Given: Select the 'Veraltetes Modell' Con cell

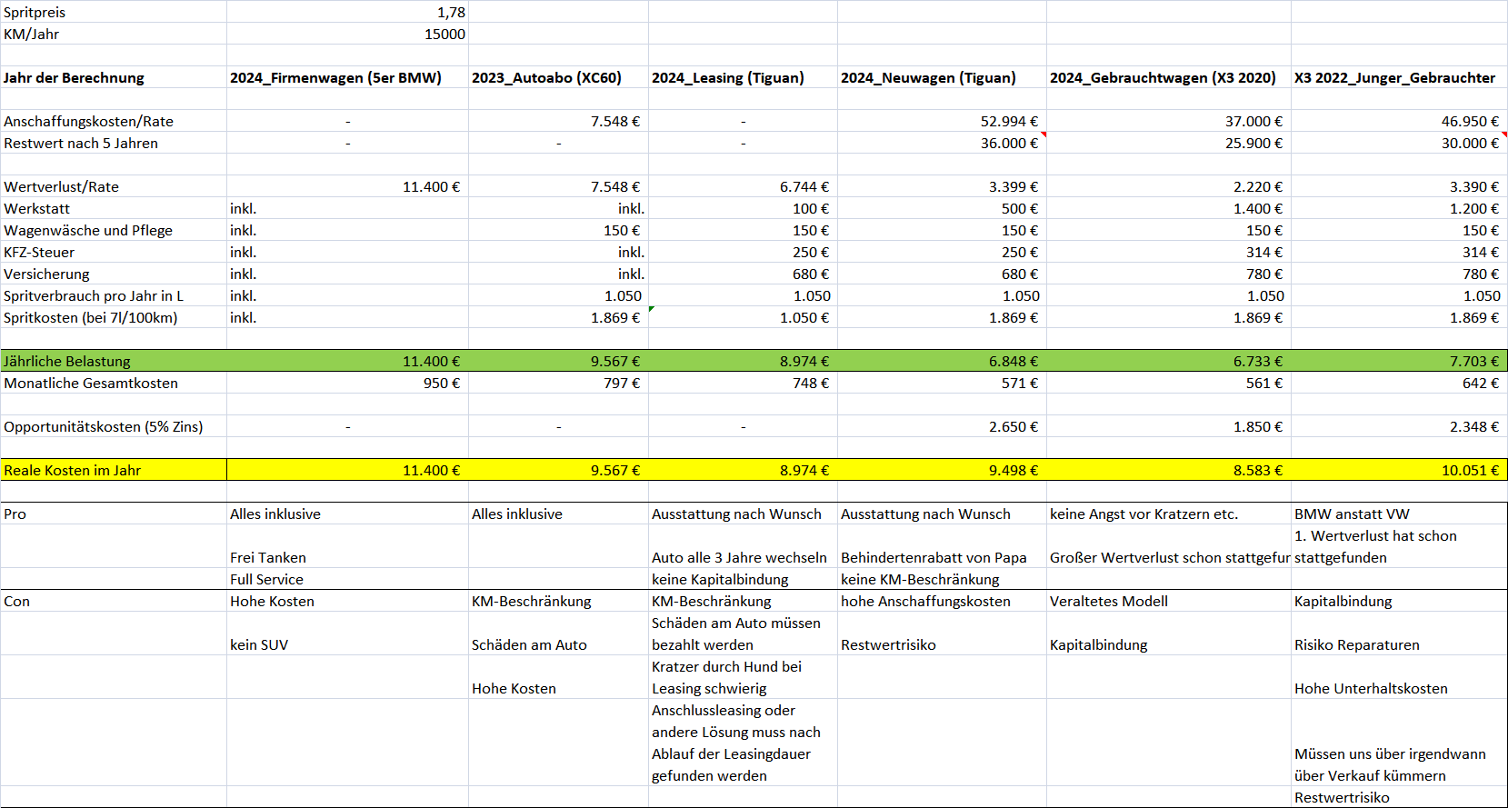Looking at the screenshot, I should [1108, 602].
